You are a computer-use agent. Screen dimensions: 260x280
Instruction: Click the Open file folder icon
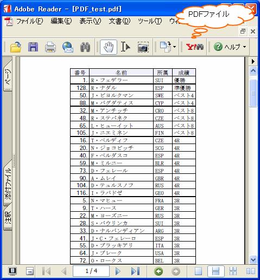pyautogui.click(x=16, y=47)
